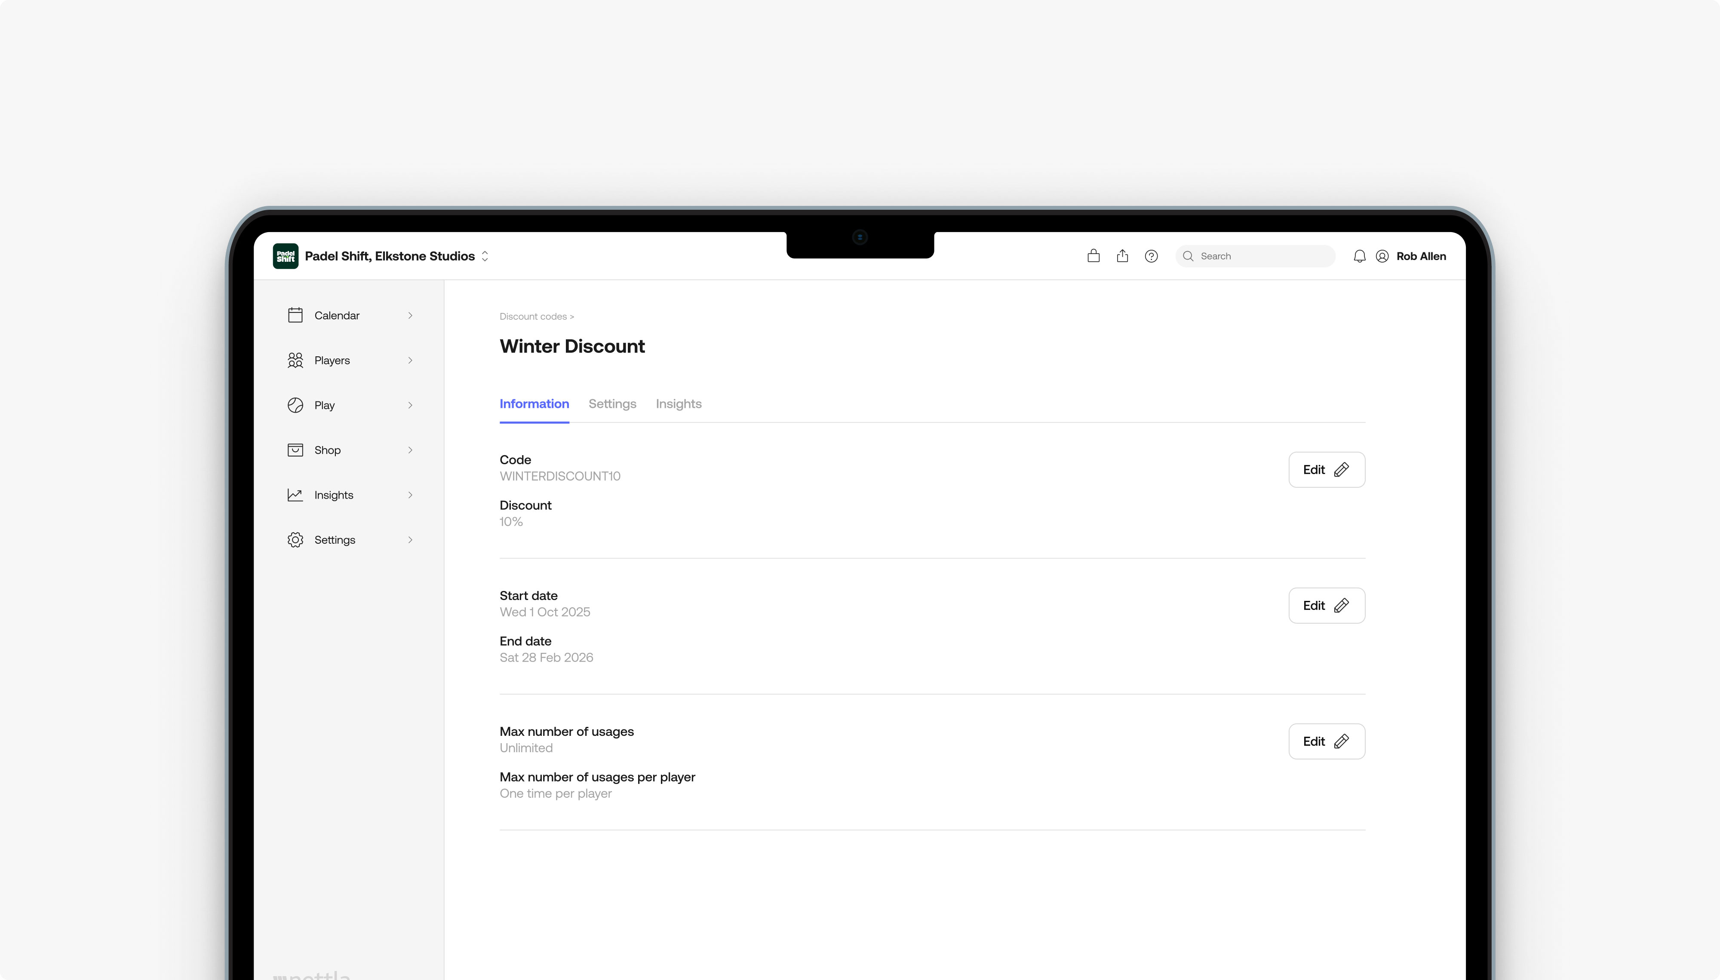Click the Settings gear icon in sidebar

[295, 540]
